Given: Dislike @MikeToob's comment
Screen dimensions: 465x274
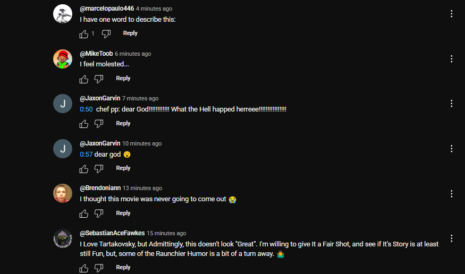Looking at the screenshot, I should point(99,79).
